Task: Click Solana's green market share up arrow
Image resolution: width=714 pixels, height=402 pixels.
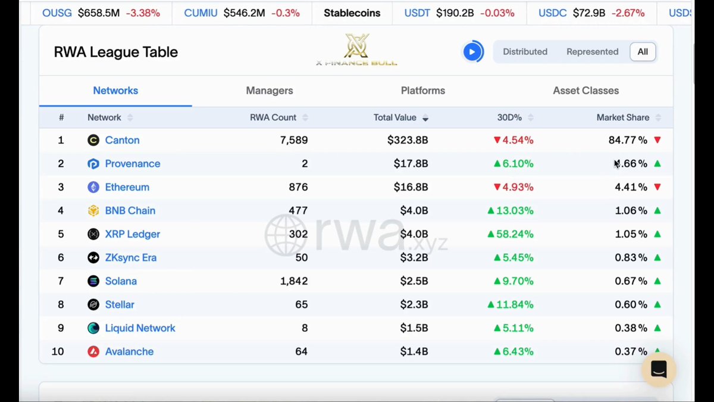Action: pyautogui.click(x=657, y=281)
